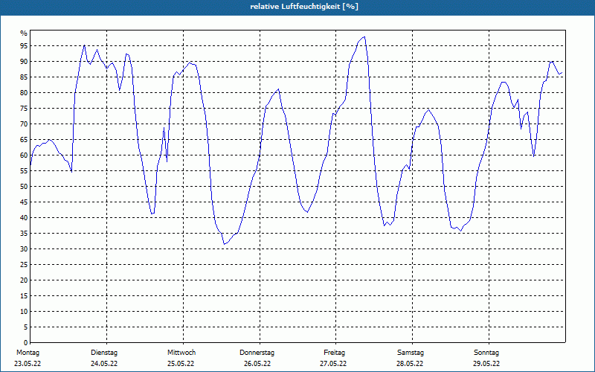
Task: Click the 'Dienstag' day label
Action: [x=104, y=353]
